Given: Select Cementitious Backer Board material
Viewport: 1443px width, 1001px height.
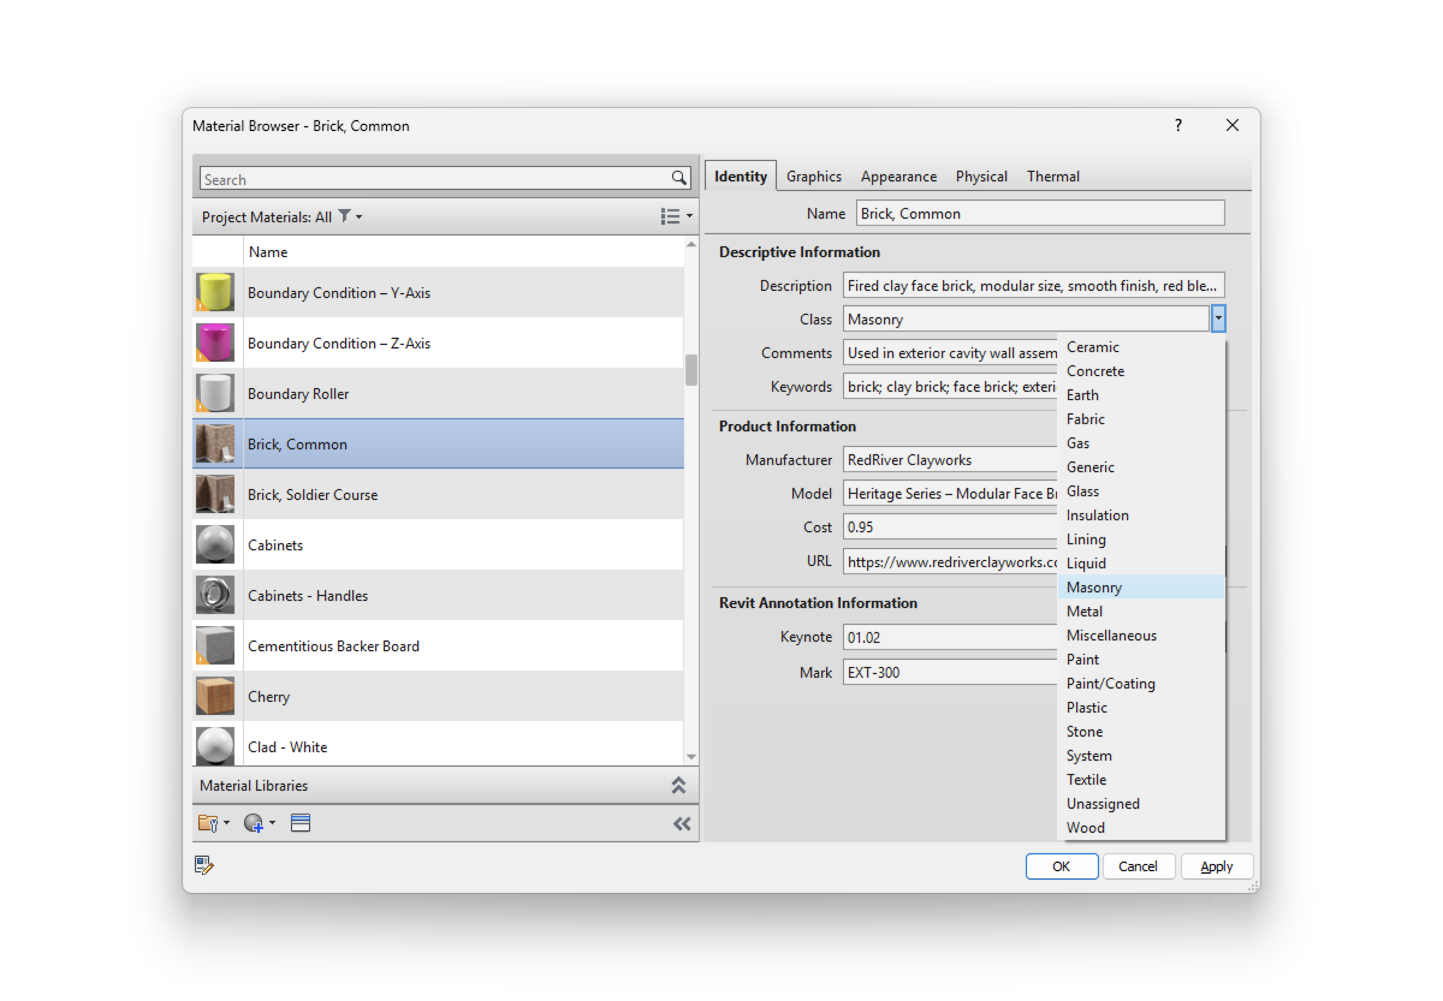Looking at the screenshot, I should click(x=438, y=645).
